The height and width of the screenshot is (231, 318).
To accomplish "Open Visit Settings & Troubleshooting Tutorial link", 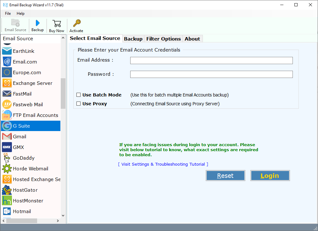I will pos(163,164).
